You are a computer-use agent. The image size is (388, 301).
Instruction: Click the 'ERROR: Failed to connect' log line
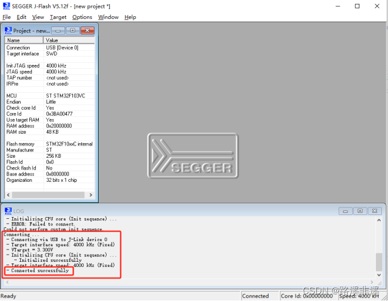[x=40, y=224]
